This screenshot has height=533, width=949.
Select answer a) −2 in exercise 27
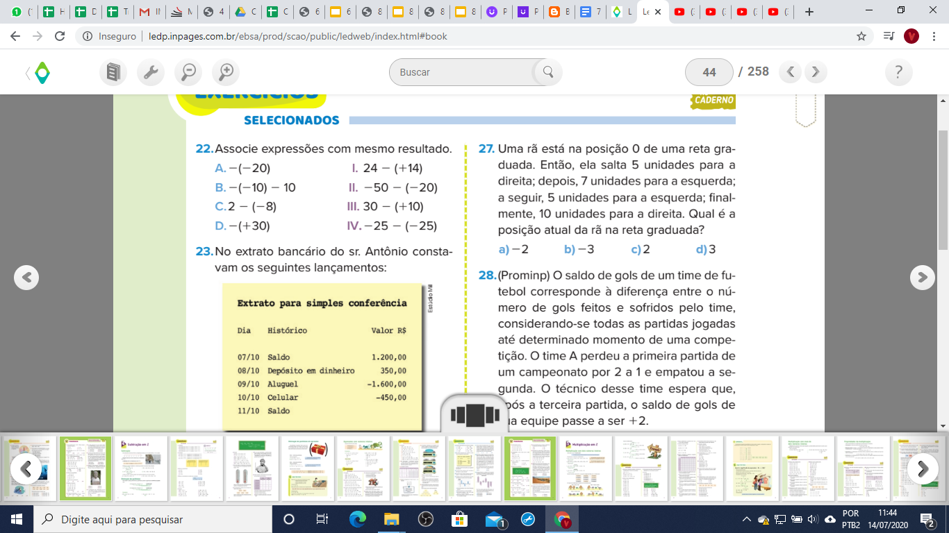(513, 249)
